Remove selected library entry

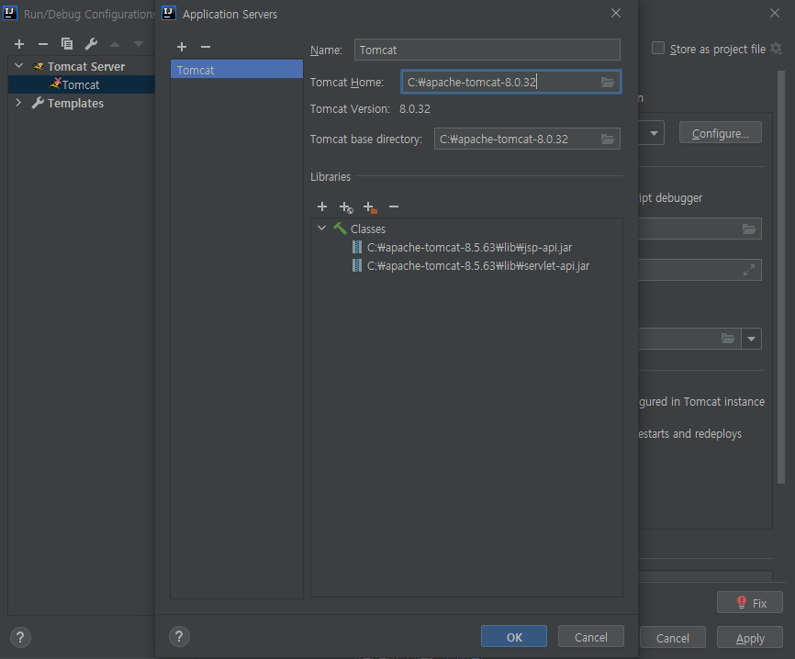click(394, 207)
